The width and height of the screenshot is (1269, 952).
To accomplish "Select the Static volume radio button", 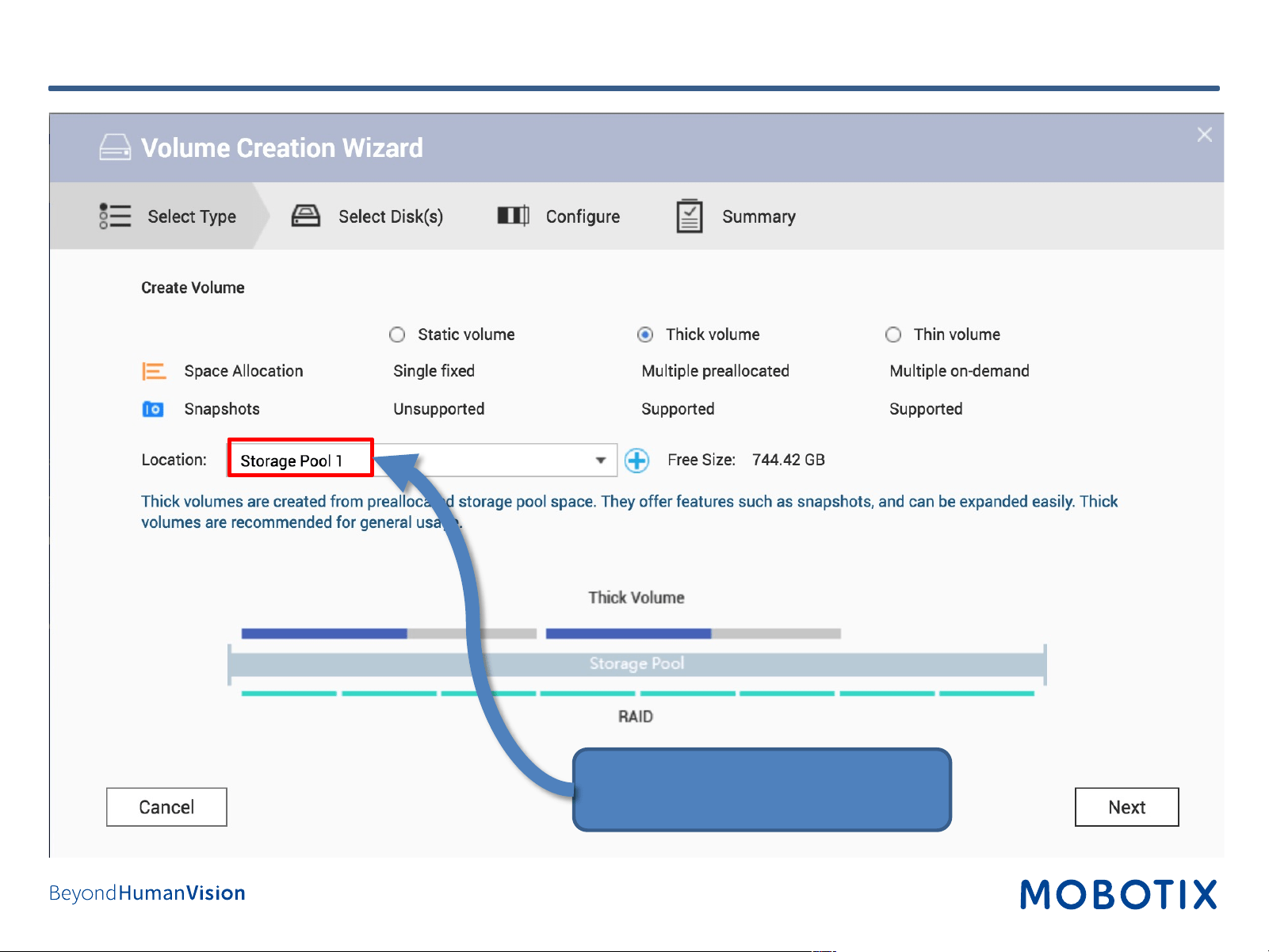I will click(397, 335).
